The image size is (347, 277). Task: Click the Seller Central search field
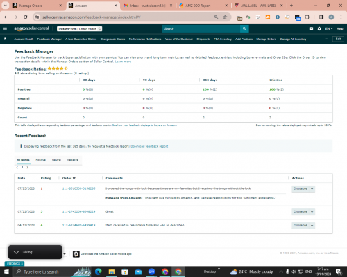pos(201,28)
